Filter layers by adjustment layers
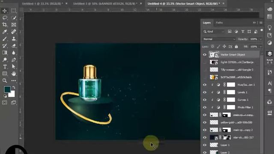 [236, 32]
